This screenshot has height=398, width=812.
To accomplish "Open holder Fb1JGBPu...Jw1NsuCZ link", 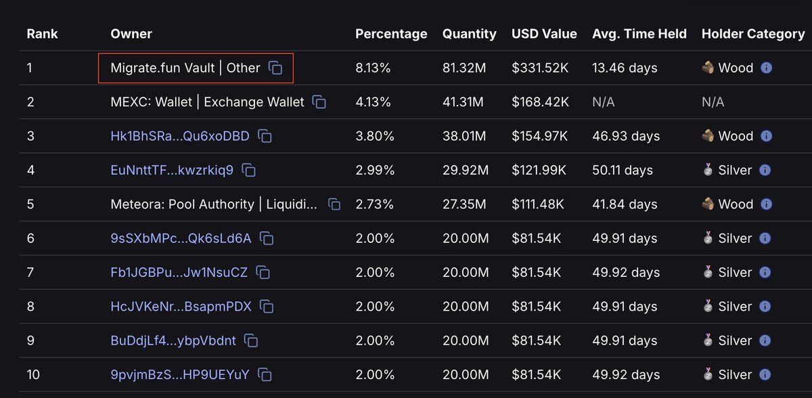I will coord(179,272).
